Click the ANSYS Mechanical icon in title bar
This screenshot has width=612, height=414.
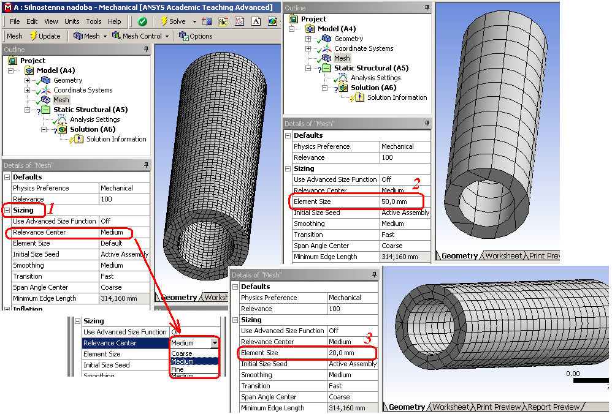tap(7, 7)
